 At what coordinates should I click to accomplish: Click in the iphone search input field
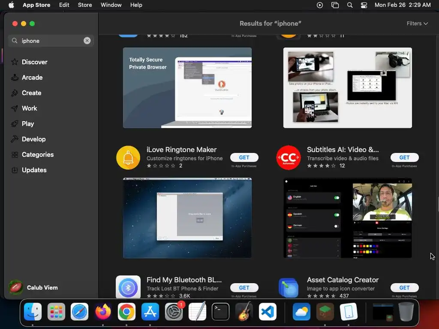click(x=51, y=41)
